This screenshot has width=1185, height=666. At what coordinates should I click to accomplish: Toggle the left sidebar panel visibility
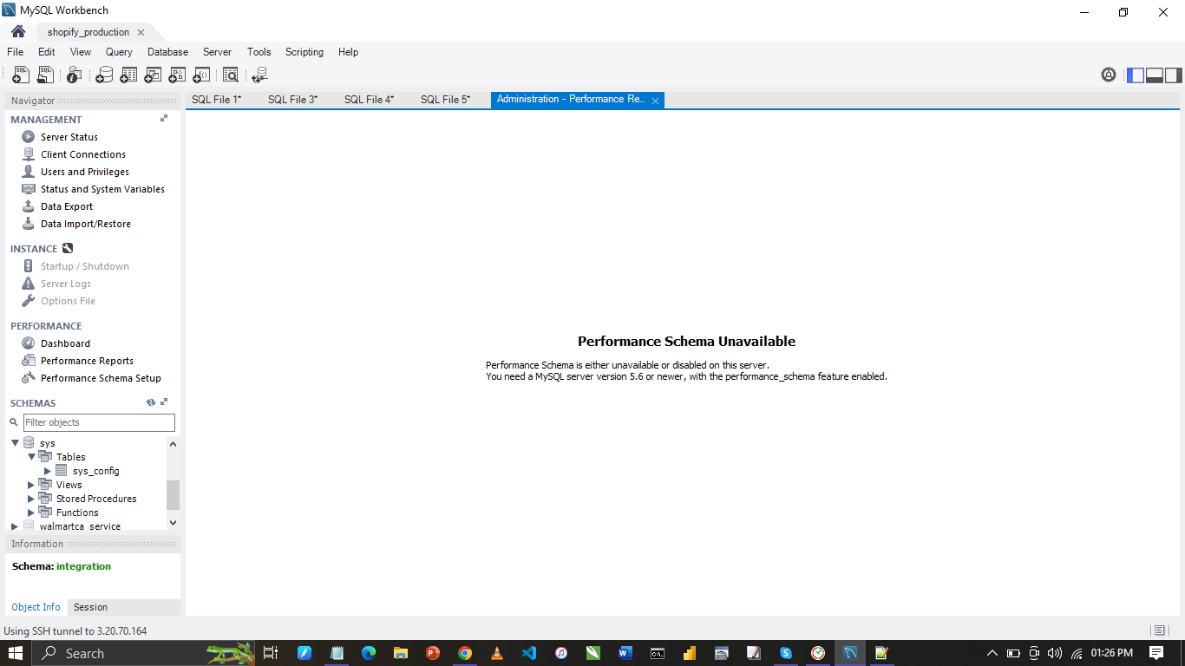tap(1136, 75)
